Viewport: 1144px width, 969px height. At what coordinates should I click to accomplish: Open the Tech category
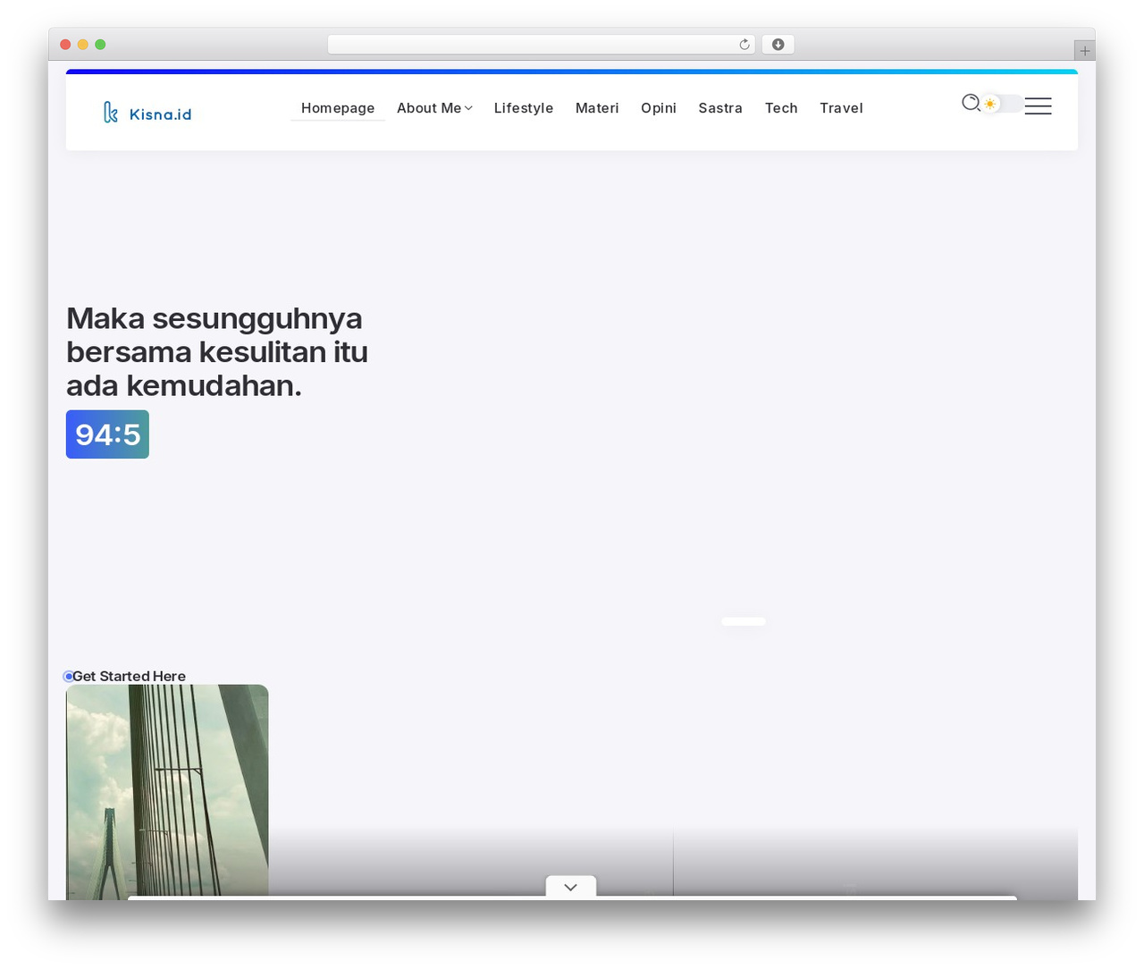pyautogui.click(x=781, y=108)
